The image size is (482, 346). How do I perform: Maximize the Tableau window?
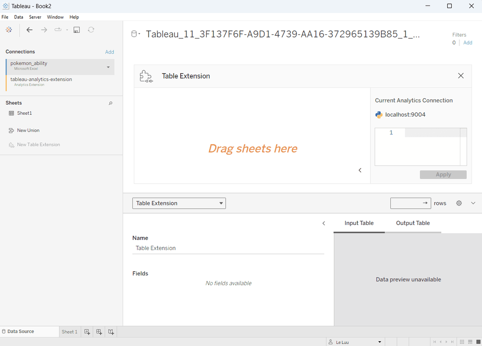[x=449, y=6]
